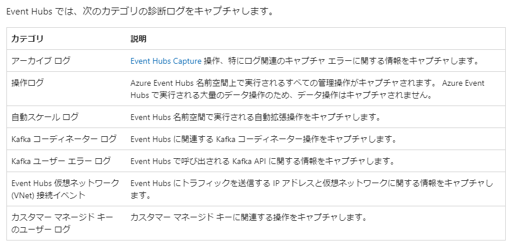Screen dimensions: 511x244
Task: Click the 説明 column header
Action: click(x=138, y=39)
